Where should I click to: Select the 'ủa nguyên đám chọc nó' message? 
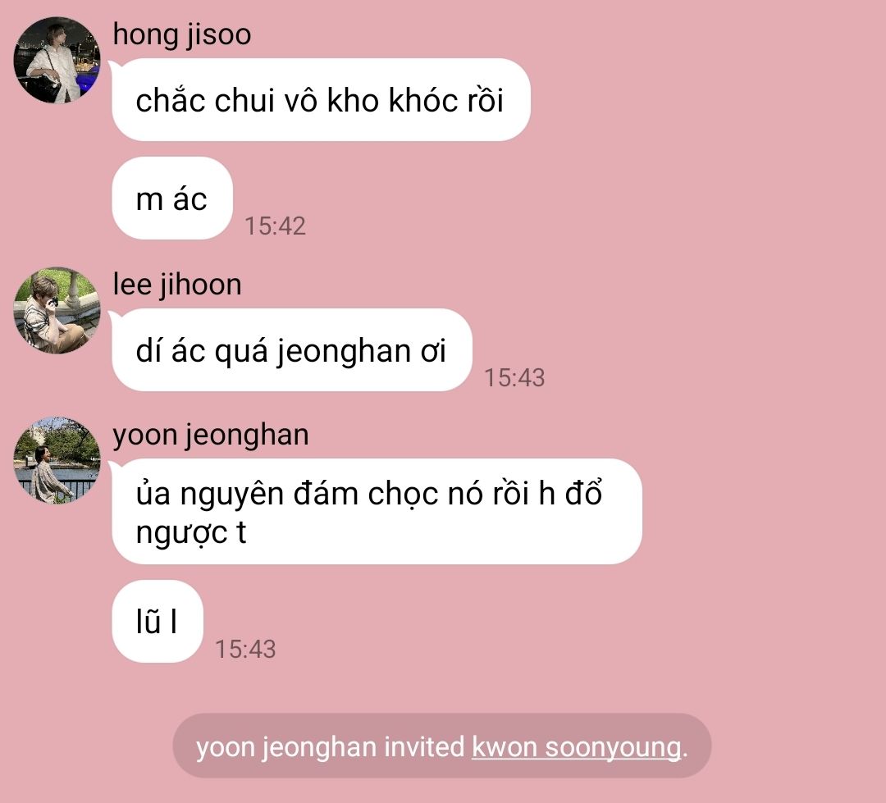[377, 512]
